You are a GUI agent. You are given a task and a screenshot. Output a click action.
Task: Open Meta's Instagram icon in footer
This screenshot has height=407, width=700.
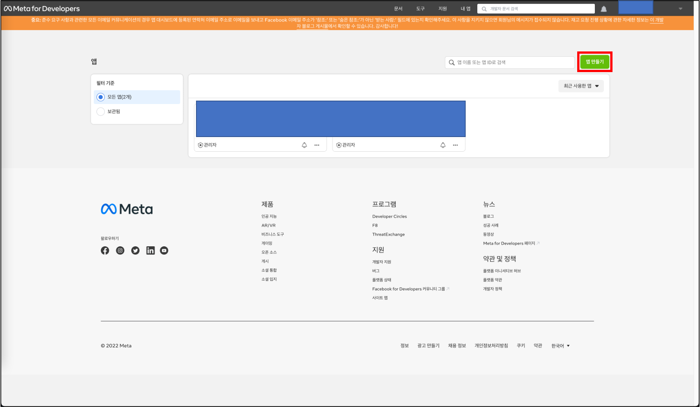[x=120, y=250]
